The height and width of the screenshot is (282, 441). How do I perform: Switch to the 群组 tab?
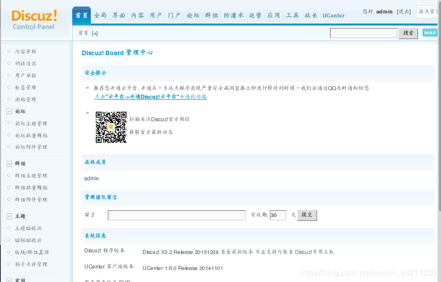click(212, 16)
